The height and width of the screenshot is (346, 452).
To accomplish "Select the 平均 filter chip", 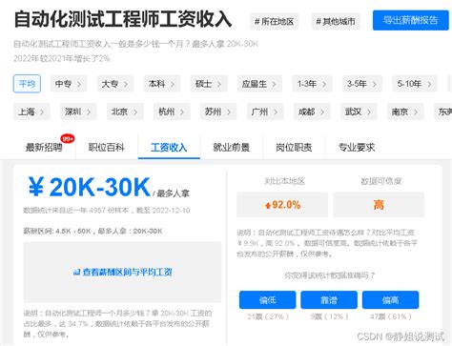I will 27,84.
